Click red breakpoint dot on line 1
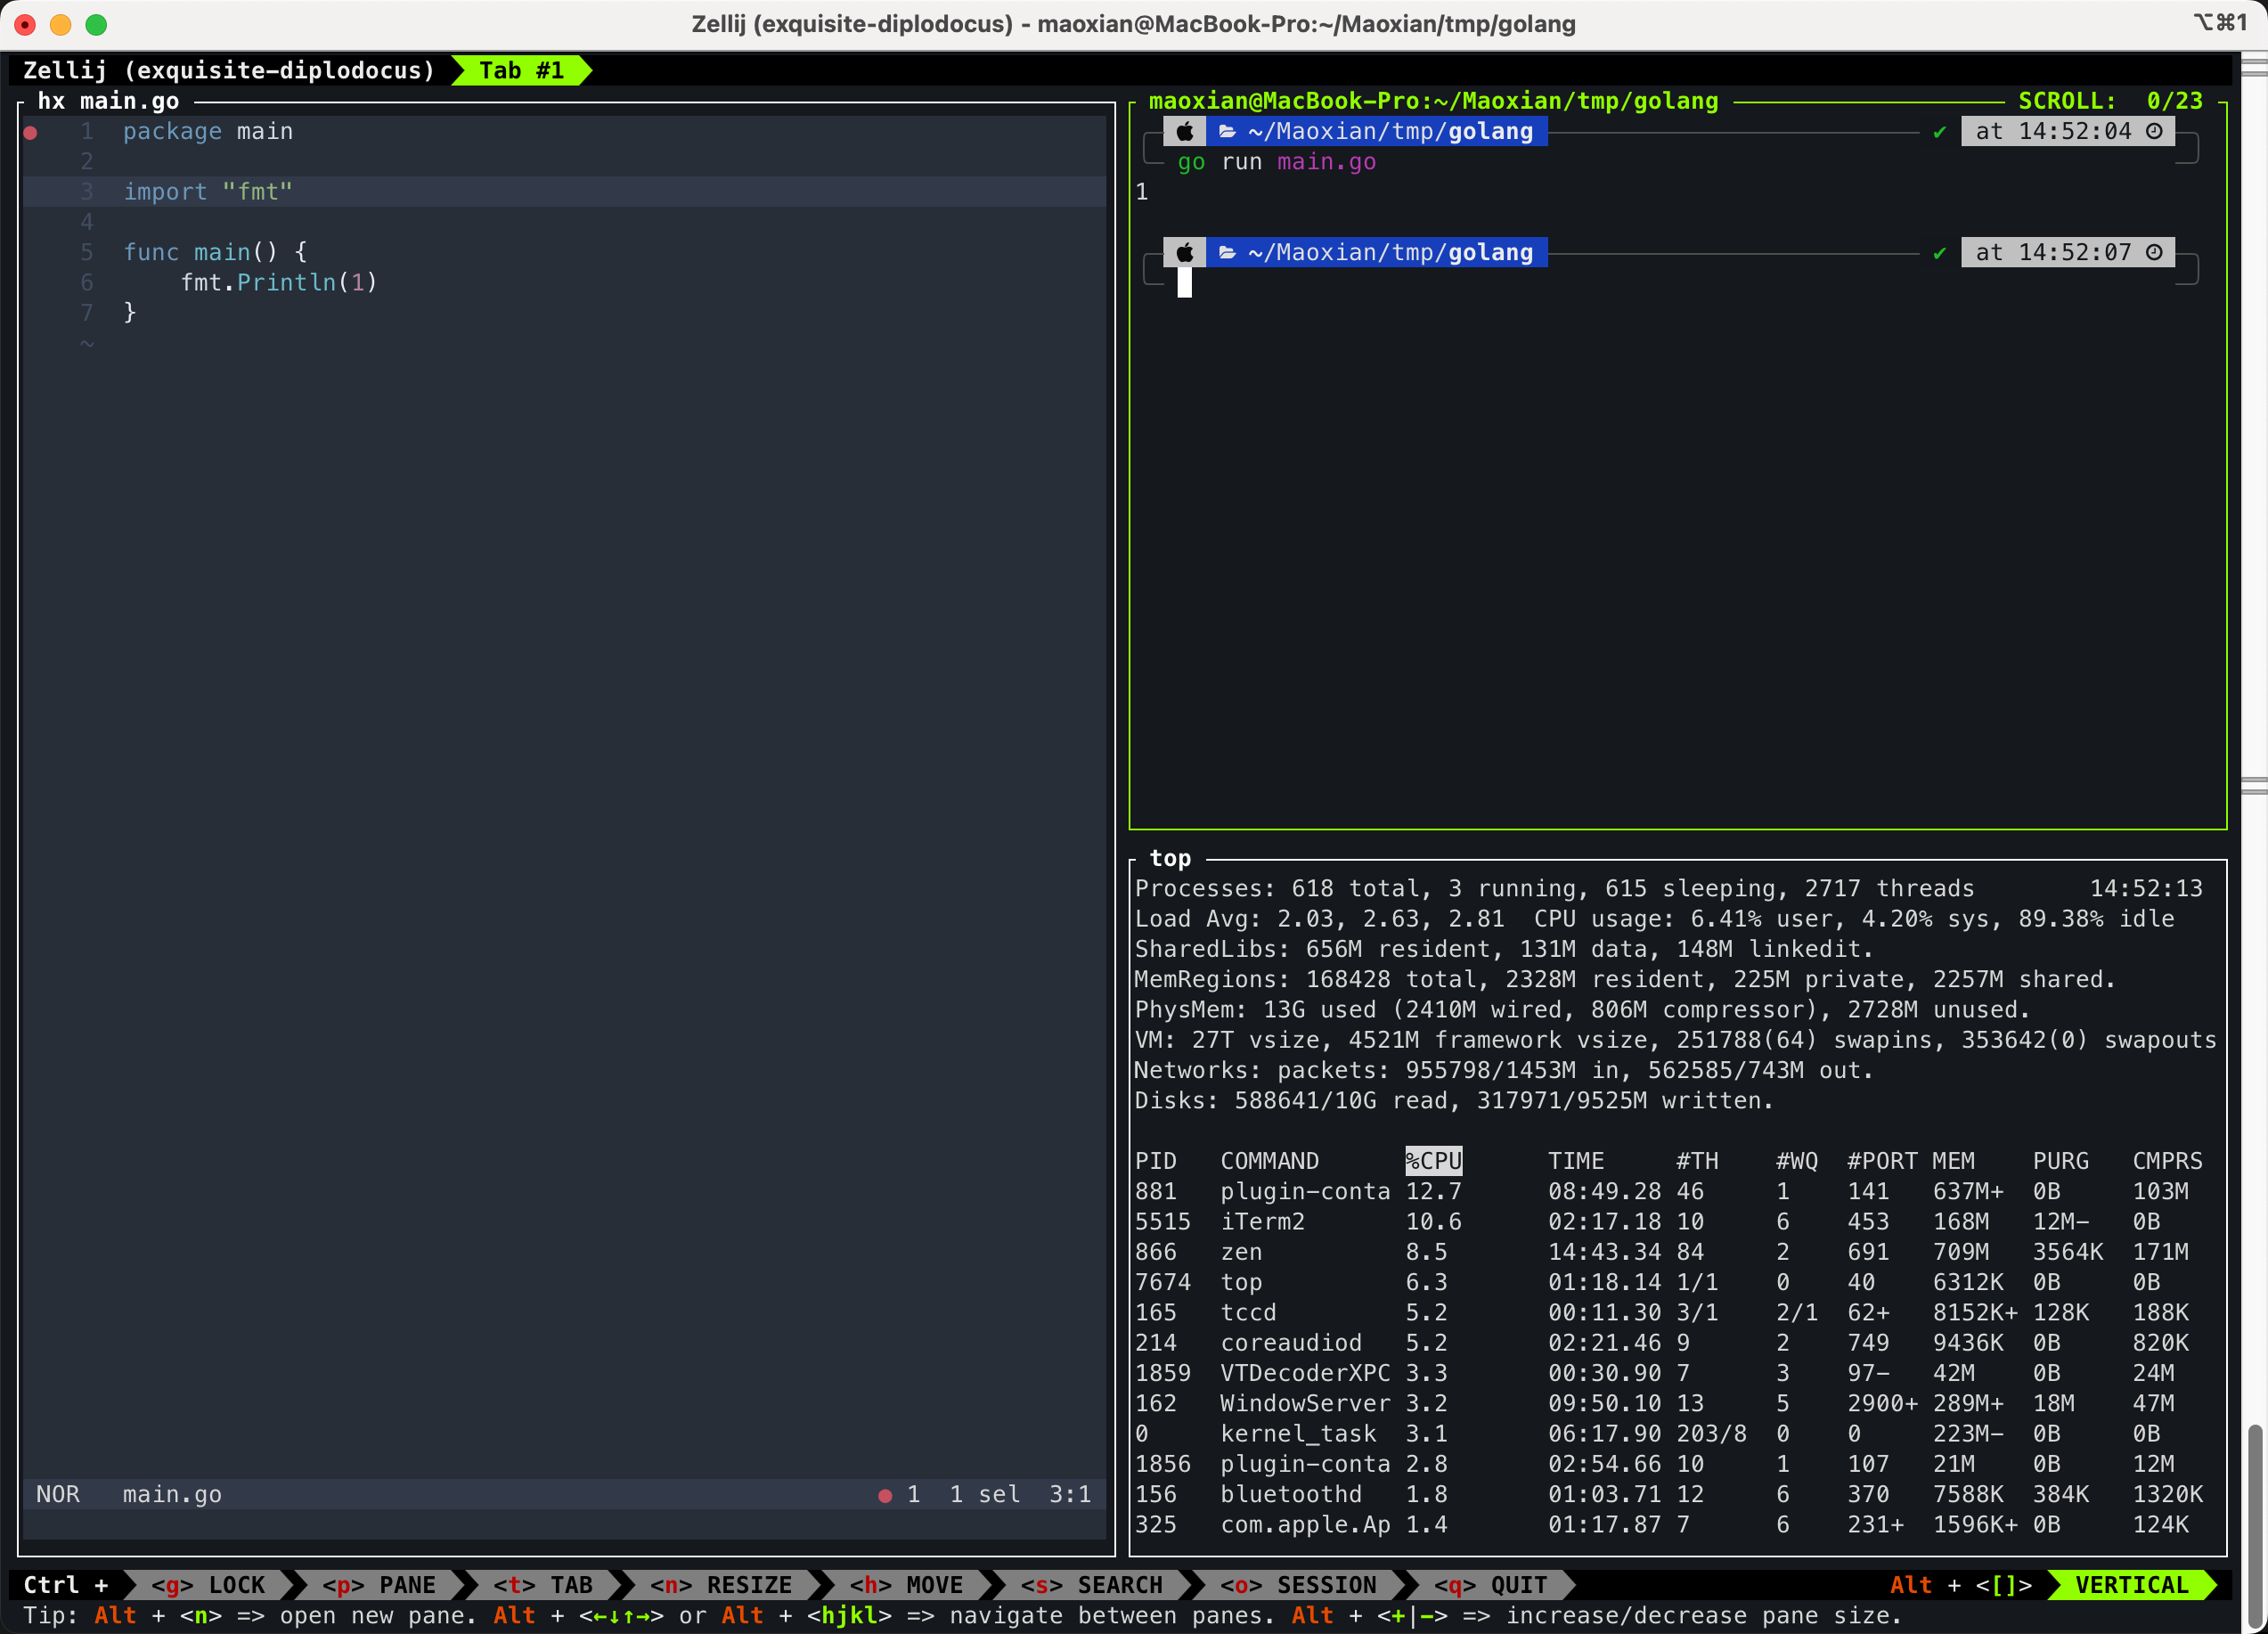The image size is (2268, 1634). click(31, 132)
